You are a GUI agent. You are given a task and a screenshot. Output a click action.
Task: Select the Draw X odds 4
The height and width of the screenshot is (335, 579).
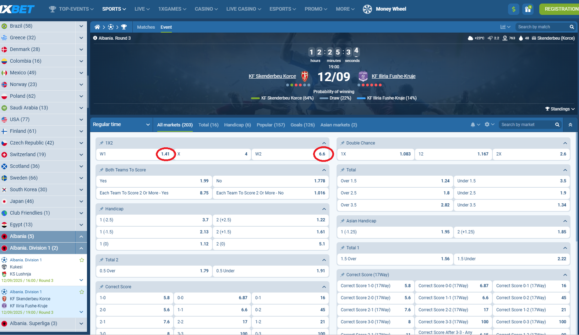tap(212, 154)
